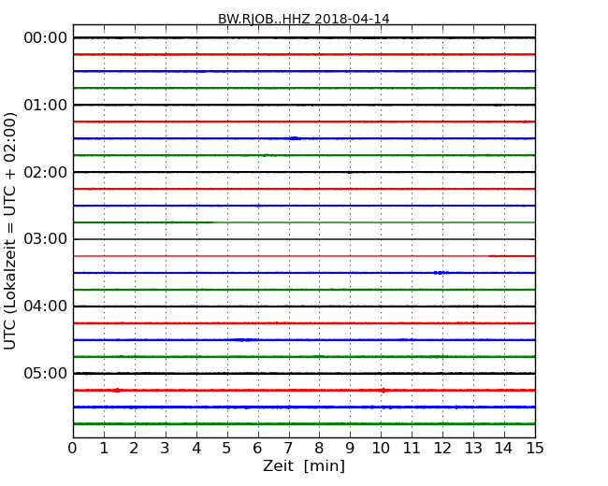Click the x-axis tick label 7

288,449
